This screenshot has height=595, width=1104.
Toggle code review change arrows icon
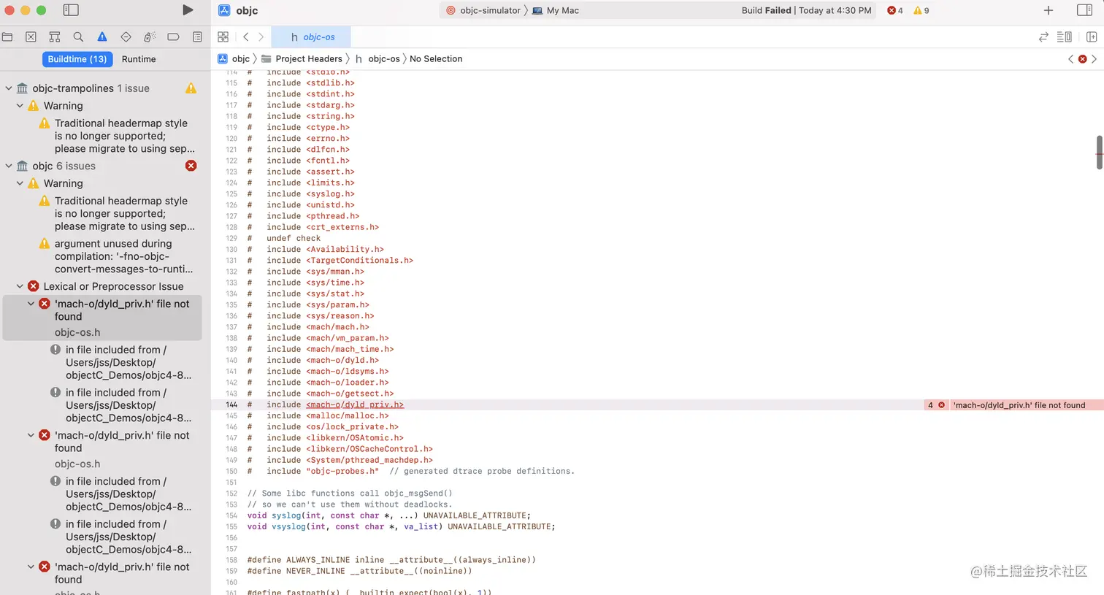[1043, 37]
